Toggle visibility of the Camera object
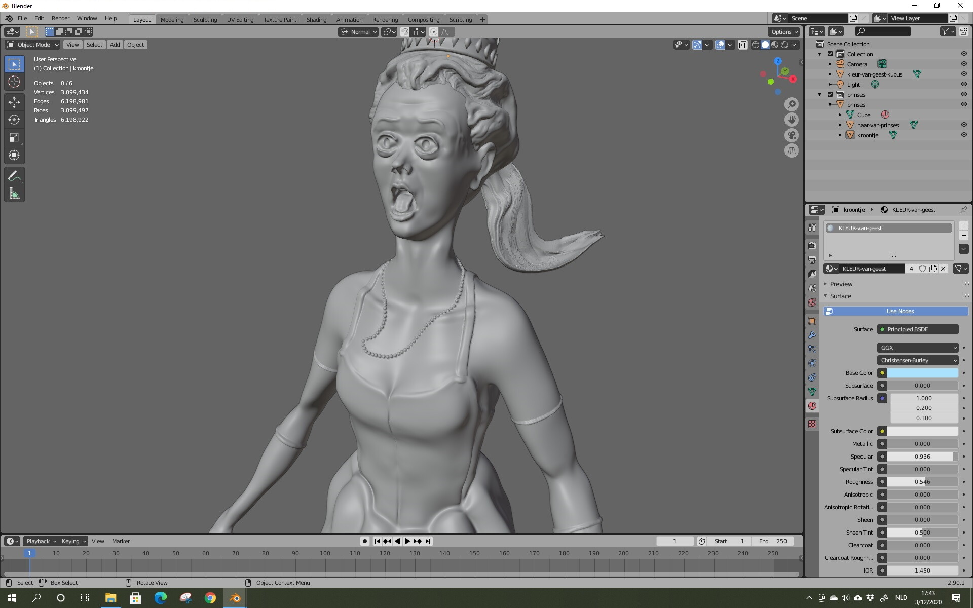 [963, 64]
